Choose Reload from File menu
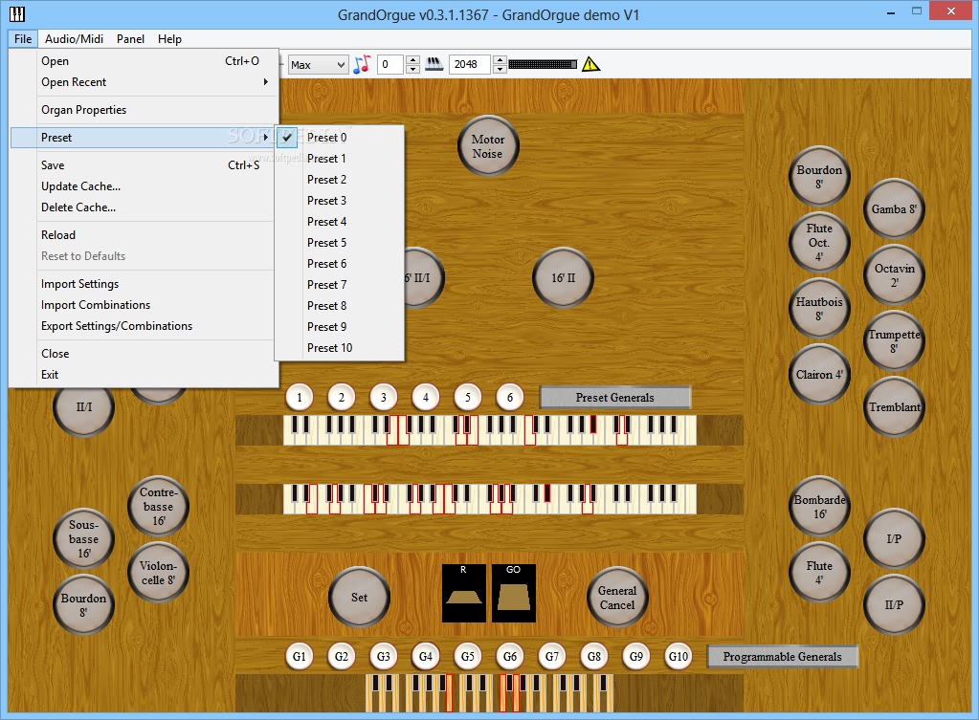979x720 pixels. coord(143,234)
